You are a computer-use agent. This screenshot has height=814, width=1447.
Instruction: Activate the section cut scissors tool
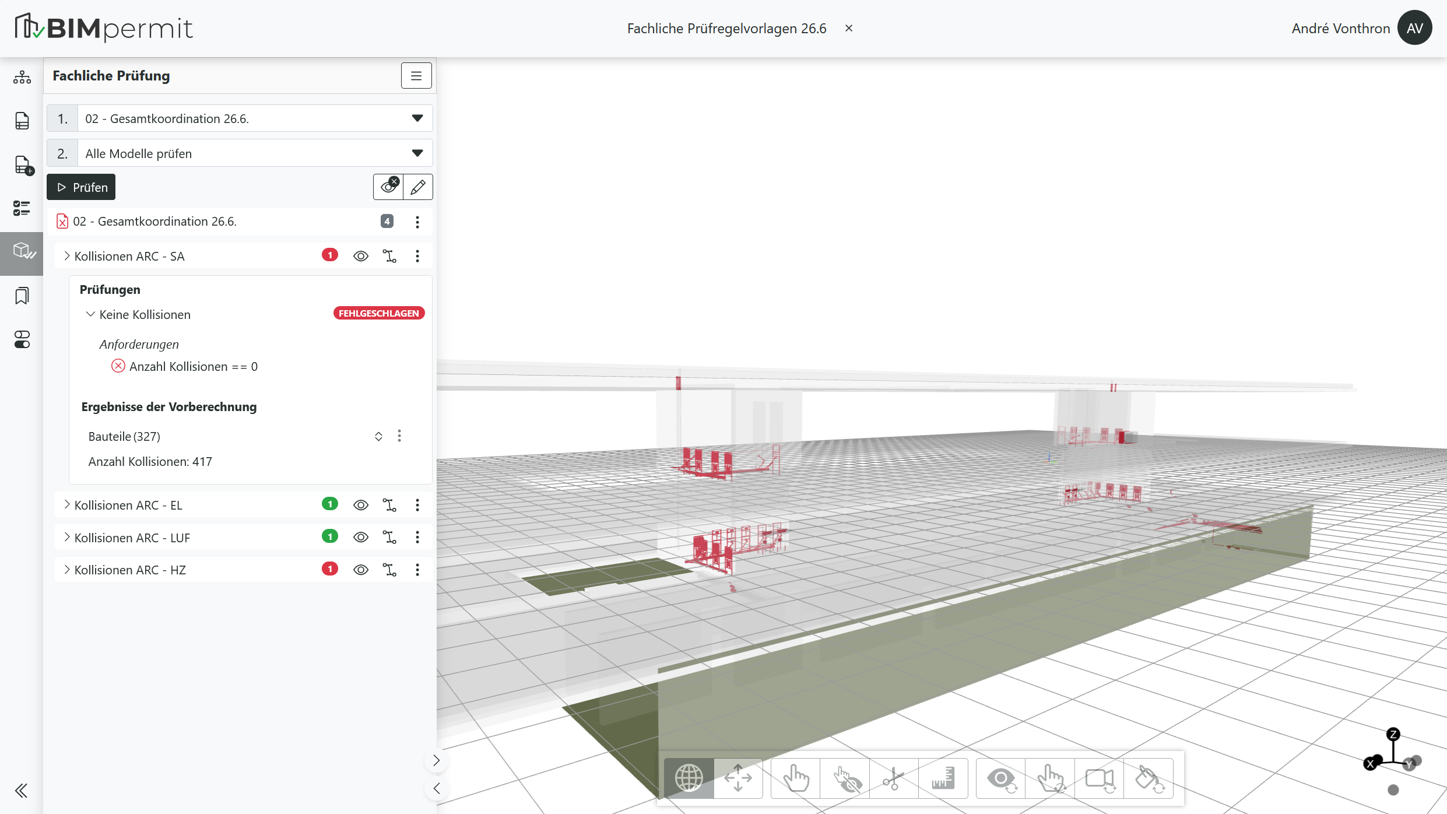coord(893,778)
